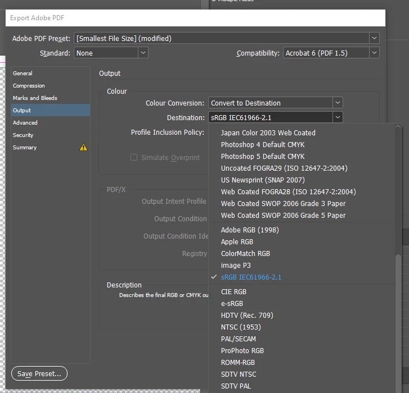Open the General section
The height and width of the screenshot is (393, 409).
click(51, 73)
